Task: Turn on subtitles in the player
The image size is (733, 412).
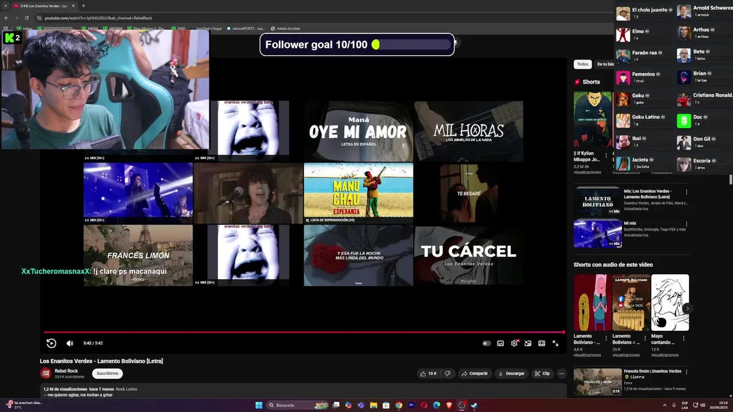Action: (501, 343)
